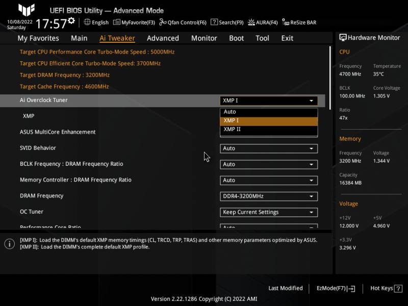Click memory capacity 16384 MB value
408x306 pixels.
pyautogui.click(x=350, y=183)
